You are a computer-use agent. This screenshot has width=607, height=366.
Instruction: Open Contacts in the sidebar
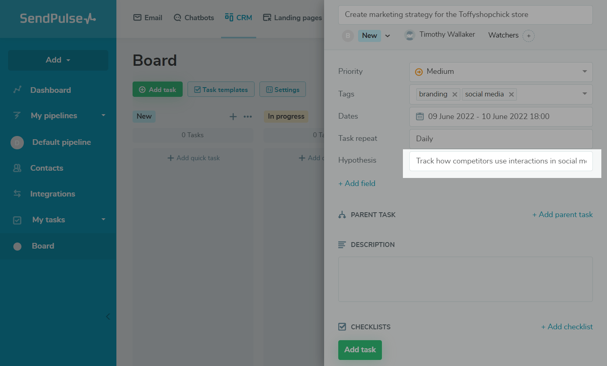point(46,168)
